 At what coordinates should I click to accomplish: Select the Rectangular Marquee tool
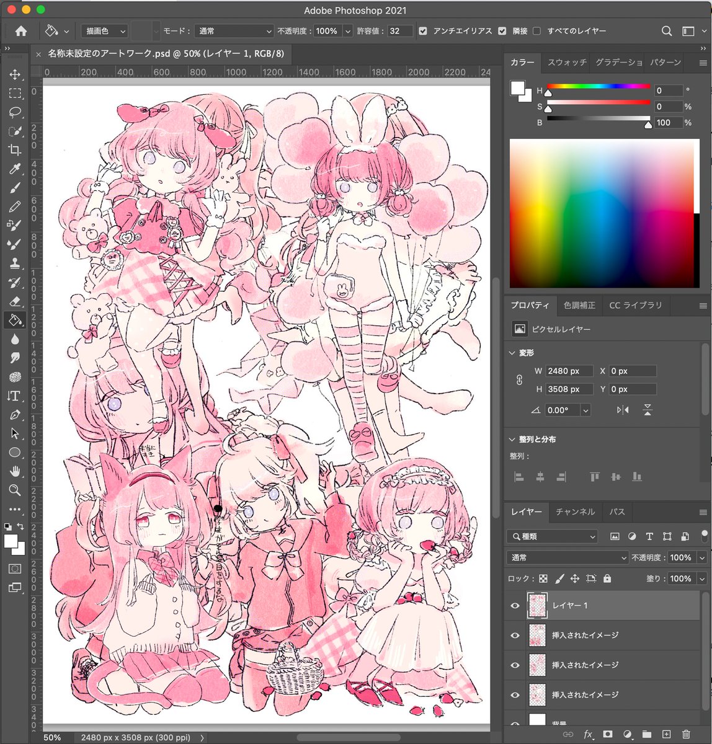click(15, 94)
